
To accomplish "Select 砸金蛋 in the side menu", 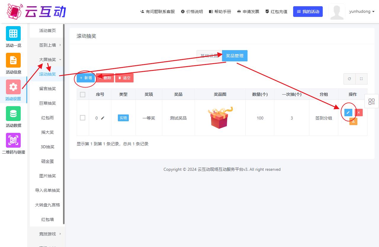I will coord(47,161).
